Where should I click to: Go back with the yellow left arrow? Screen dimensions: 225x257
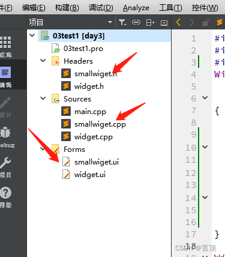tap(178, 22)
